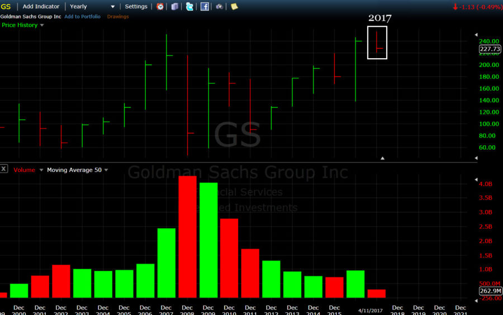The width and height of the screenshot is (503, 315).
Task: Select the tall red 2008 volume bar
Action: tap(187, 237)
